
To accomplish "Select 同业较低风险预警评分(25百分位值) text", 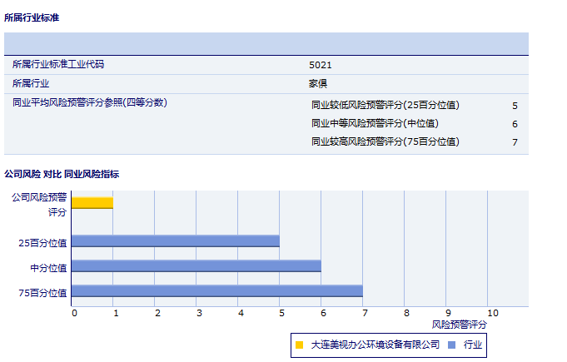I will pyautogui.click(x=385, y=105).
